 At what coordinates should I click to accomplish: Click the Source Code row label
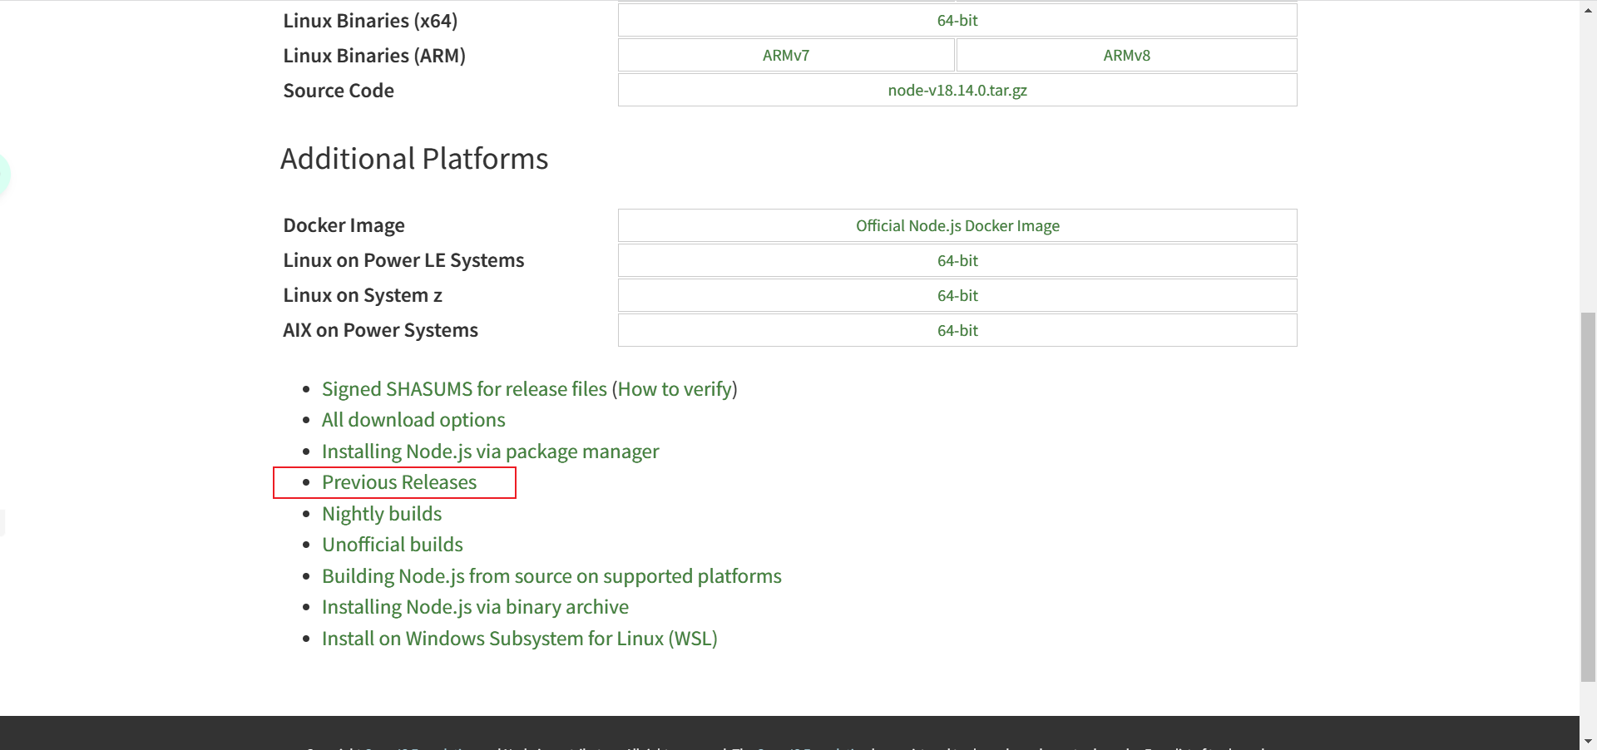pos(339,91)
